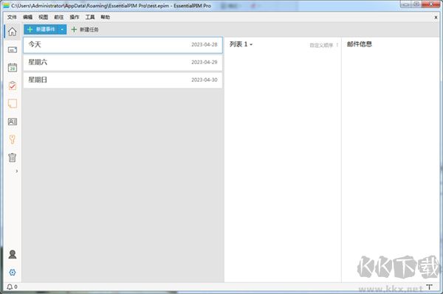443x294 pixels.
Task: Open the Notes module icon
Action: pyautogui.click(x=12, y=103)
